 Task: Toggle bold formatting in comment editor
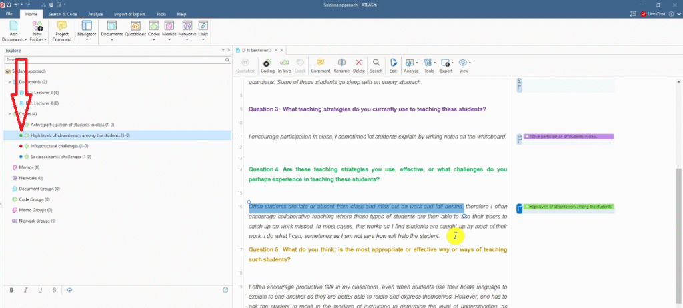11,289
